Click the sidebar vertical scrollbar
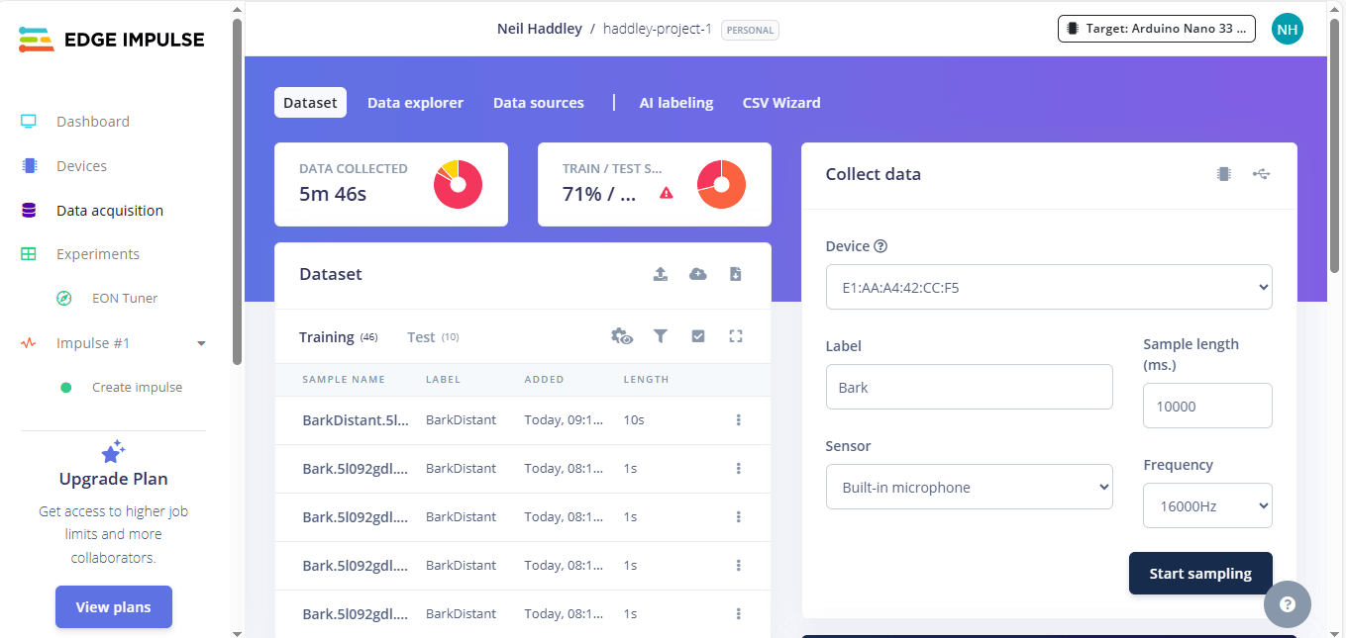The height and width of the screenshot is (638, 1346). point(237,193)
